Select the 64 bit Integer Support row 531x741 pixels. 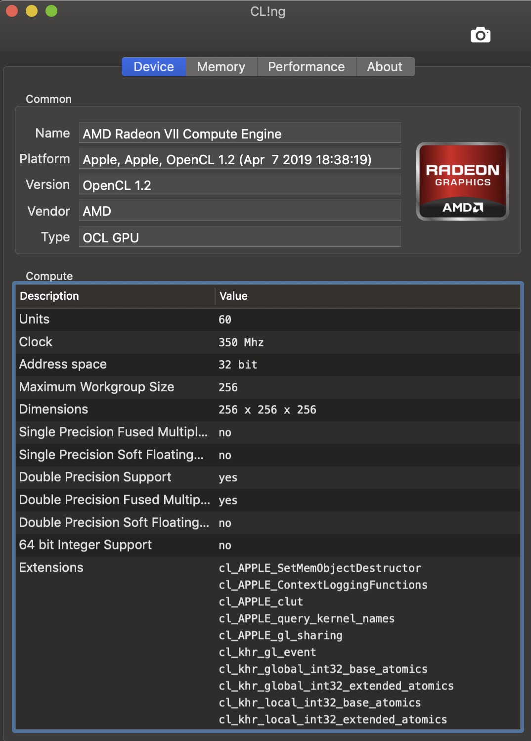pyautogui.click(x=267, y=545)
